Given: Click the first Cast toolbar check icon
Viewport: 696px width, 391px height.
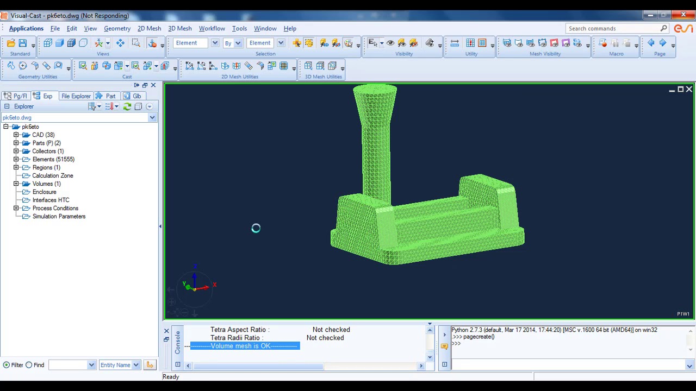Looking at the screenshot, I should [x=83, y=66].
